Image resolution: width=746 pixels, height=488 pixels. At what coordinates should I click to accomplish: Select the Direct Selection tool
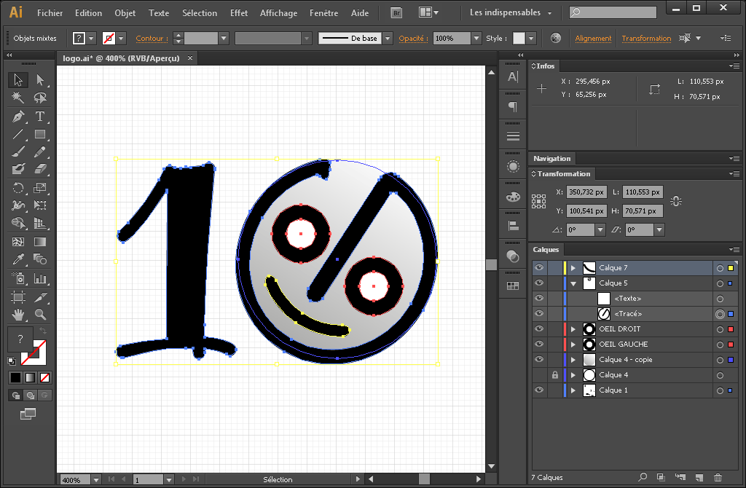(x=40, y=80)
